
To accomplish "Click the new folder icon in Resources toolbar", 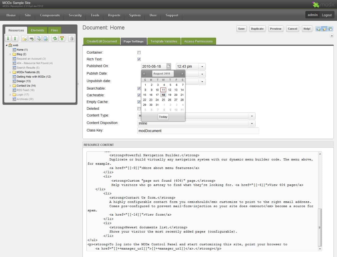I will click(x=24, y=38).
